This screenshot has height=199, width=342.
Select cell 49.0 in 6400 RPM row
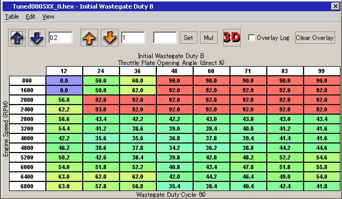[285, 177]
